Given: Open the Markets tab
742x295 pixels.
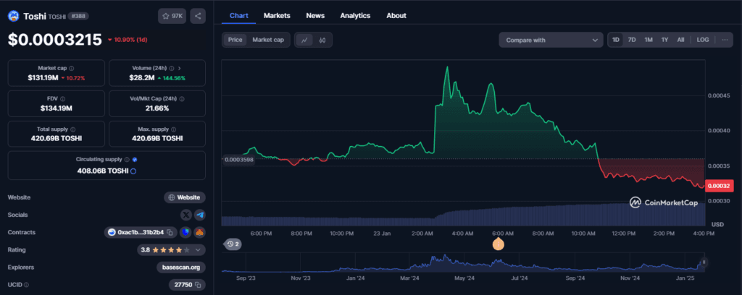Looking at the screenshot, I should click(x=277, y=16).
